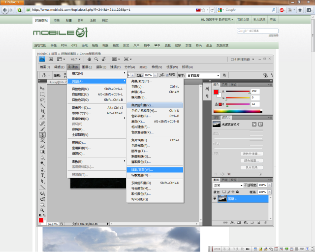Click the Firefox reload icon
Screen dimensions: 315x252
click(x=212, y=10)
